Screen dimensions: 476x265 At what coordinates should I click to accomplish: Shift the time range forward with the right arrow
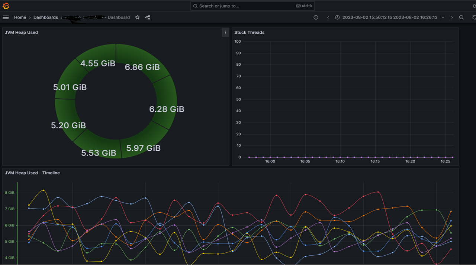[x=452, y=17]
